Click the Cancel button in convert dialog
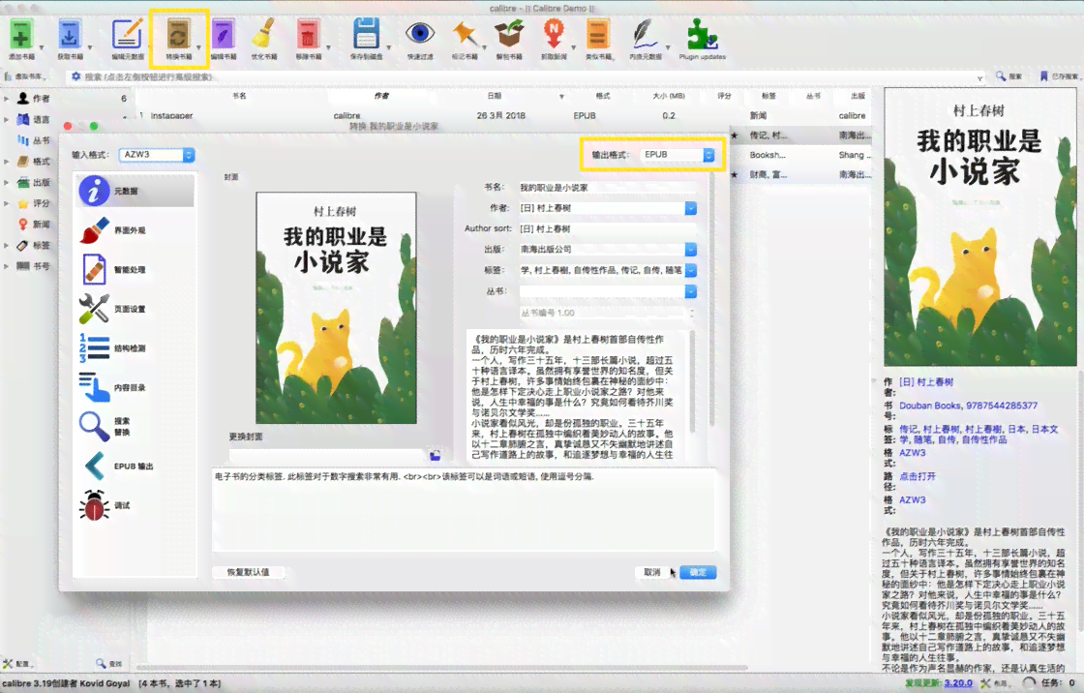 [652, 572]
